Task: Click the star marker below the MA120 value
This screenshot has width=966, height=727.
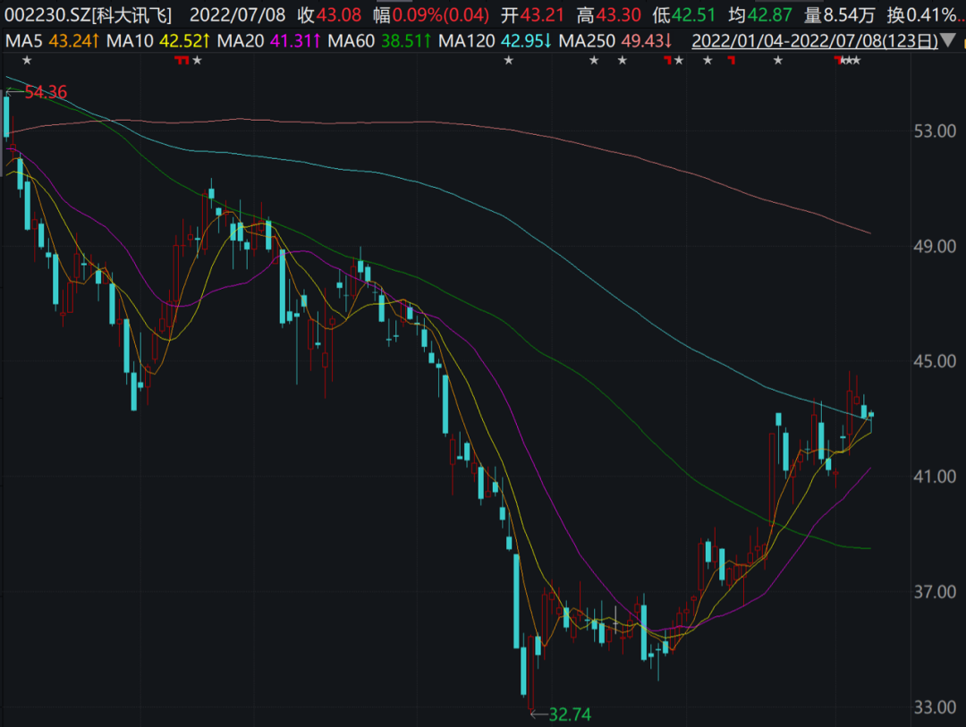Action: point(509,60)
